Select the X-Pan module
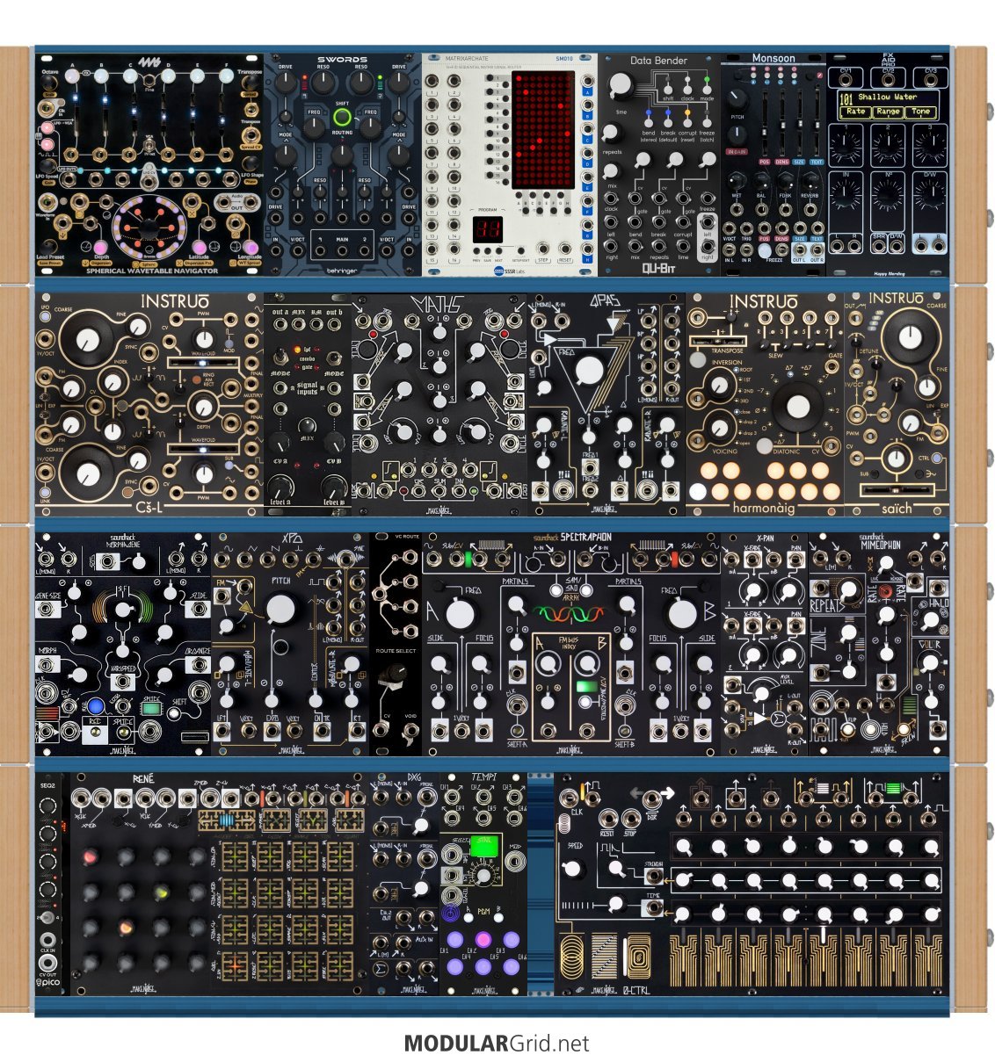The height and width of the screenshot is (1062, 995). [765, 643]
